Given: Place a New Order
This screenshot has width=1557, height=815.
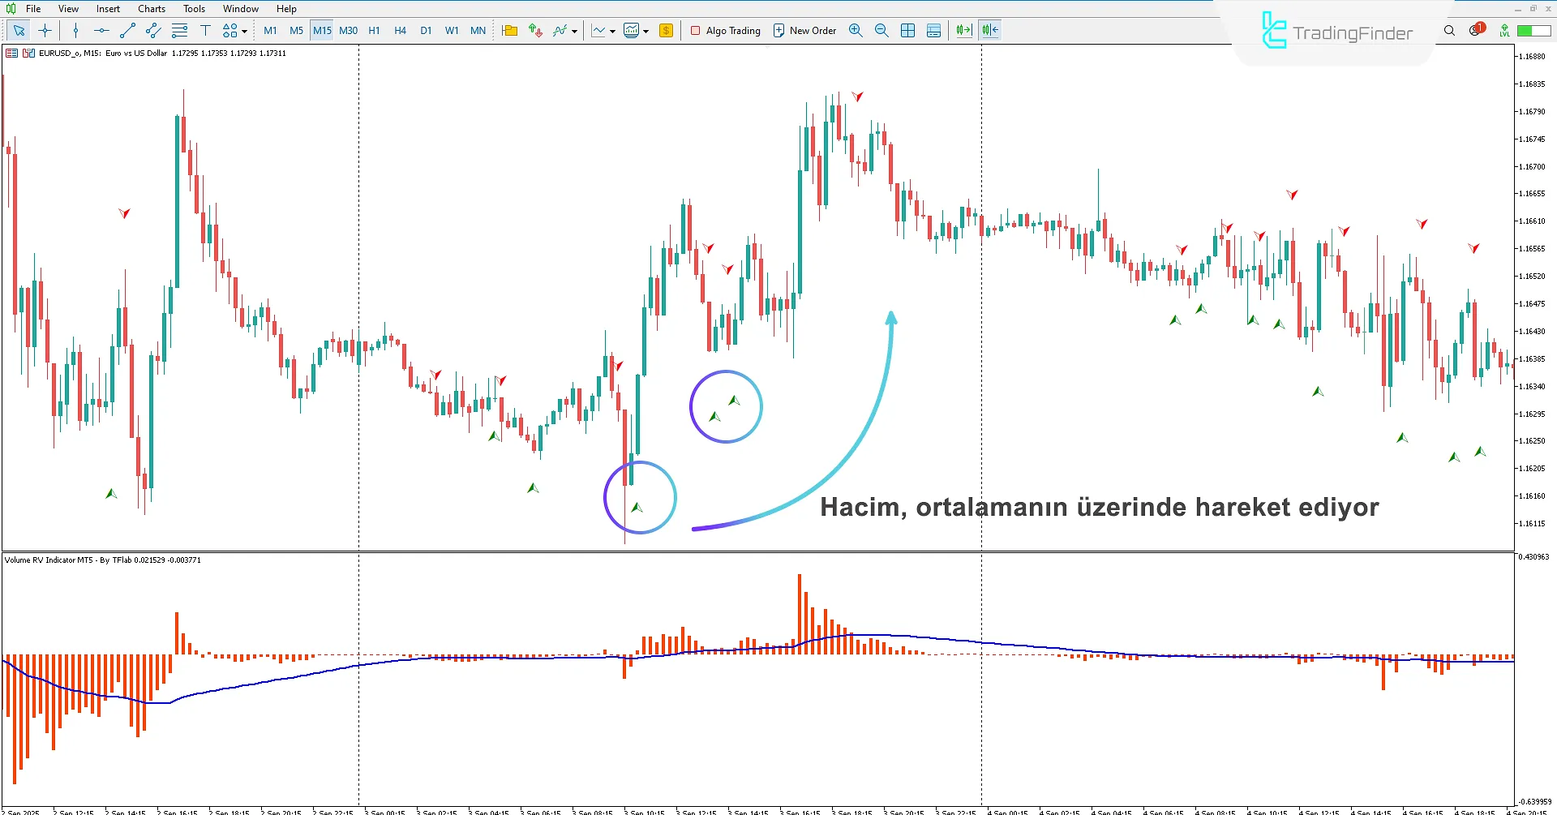Looking at the screenshot, I should coord(804,30).
